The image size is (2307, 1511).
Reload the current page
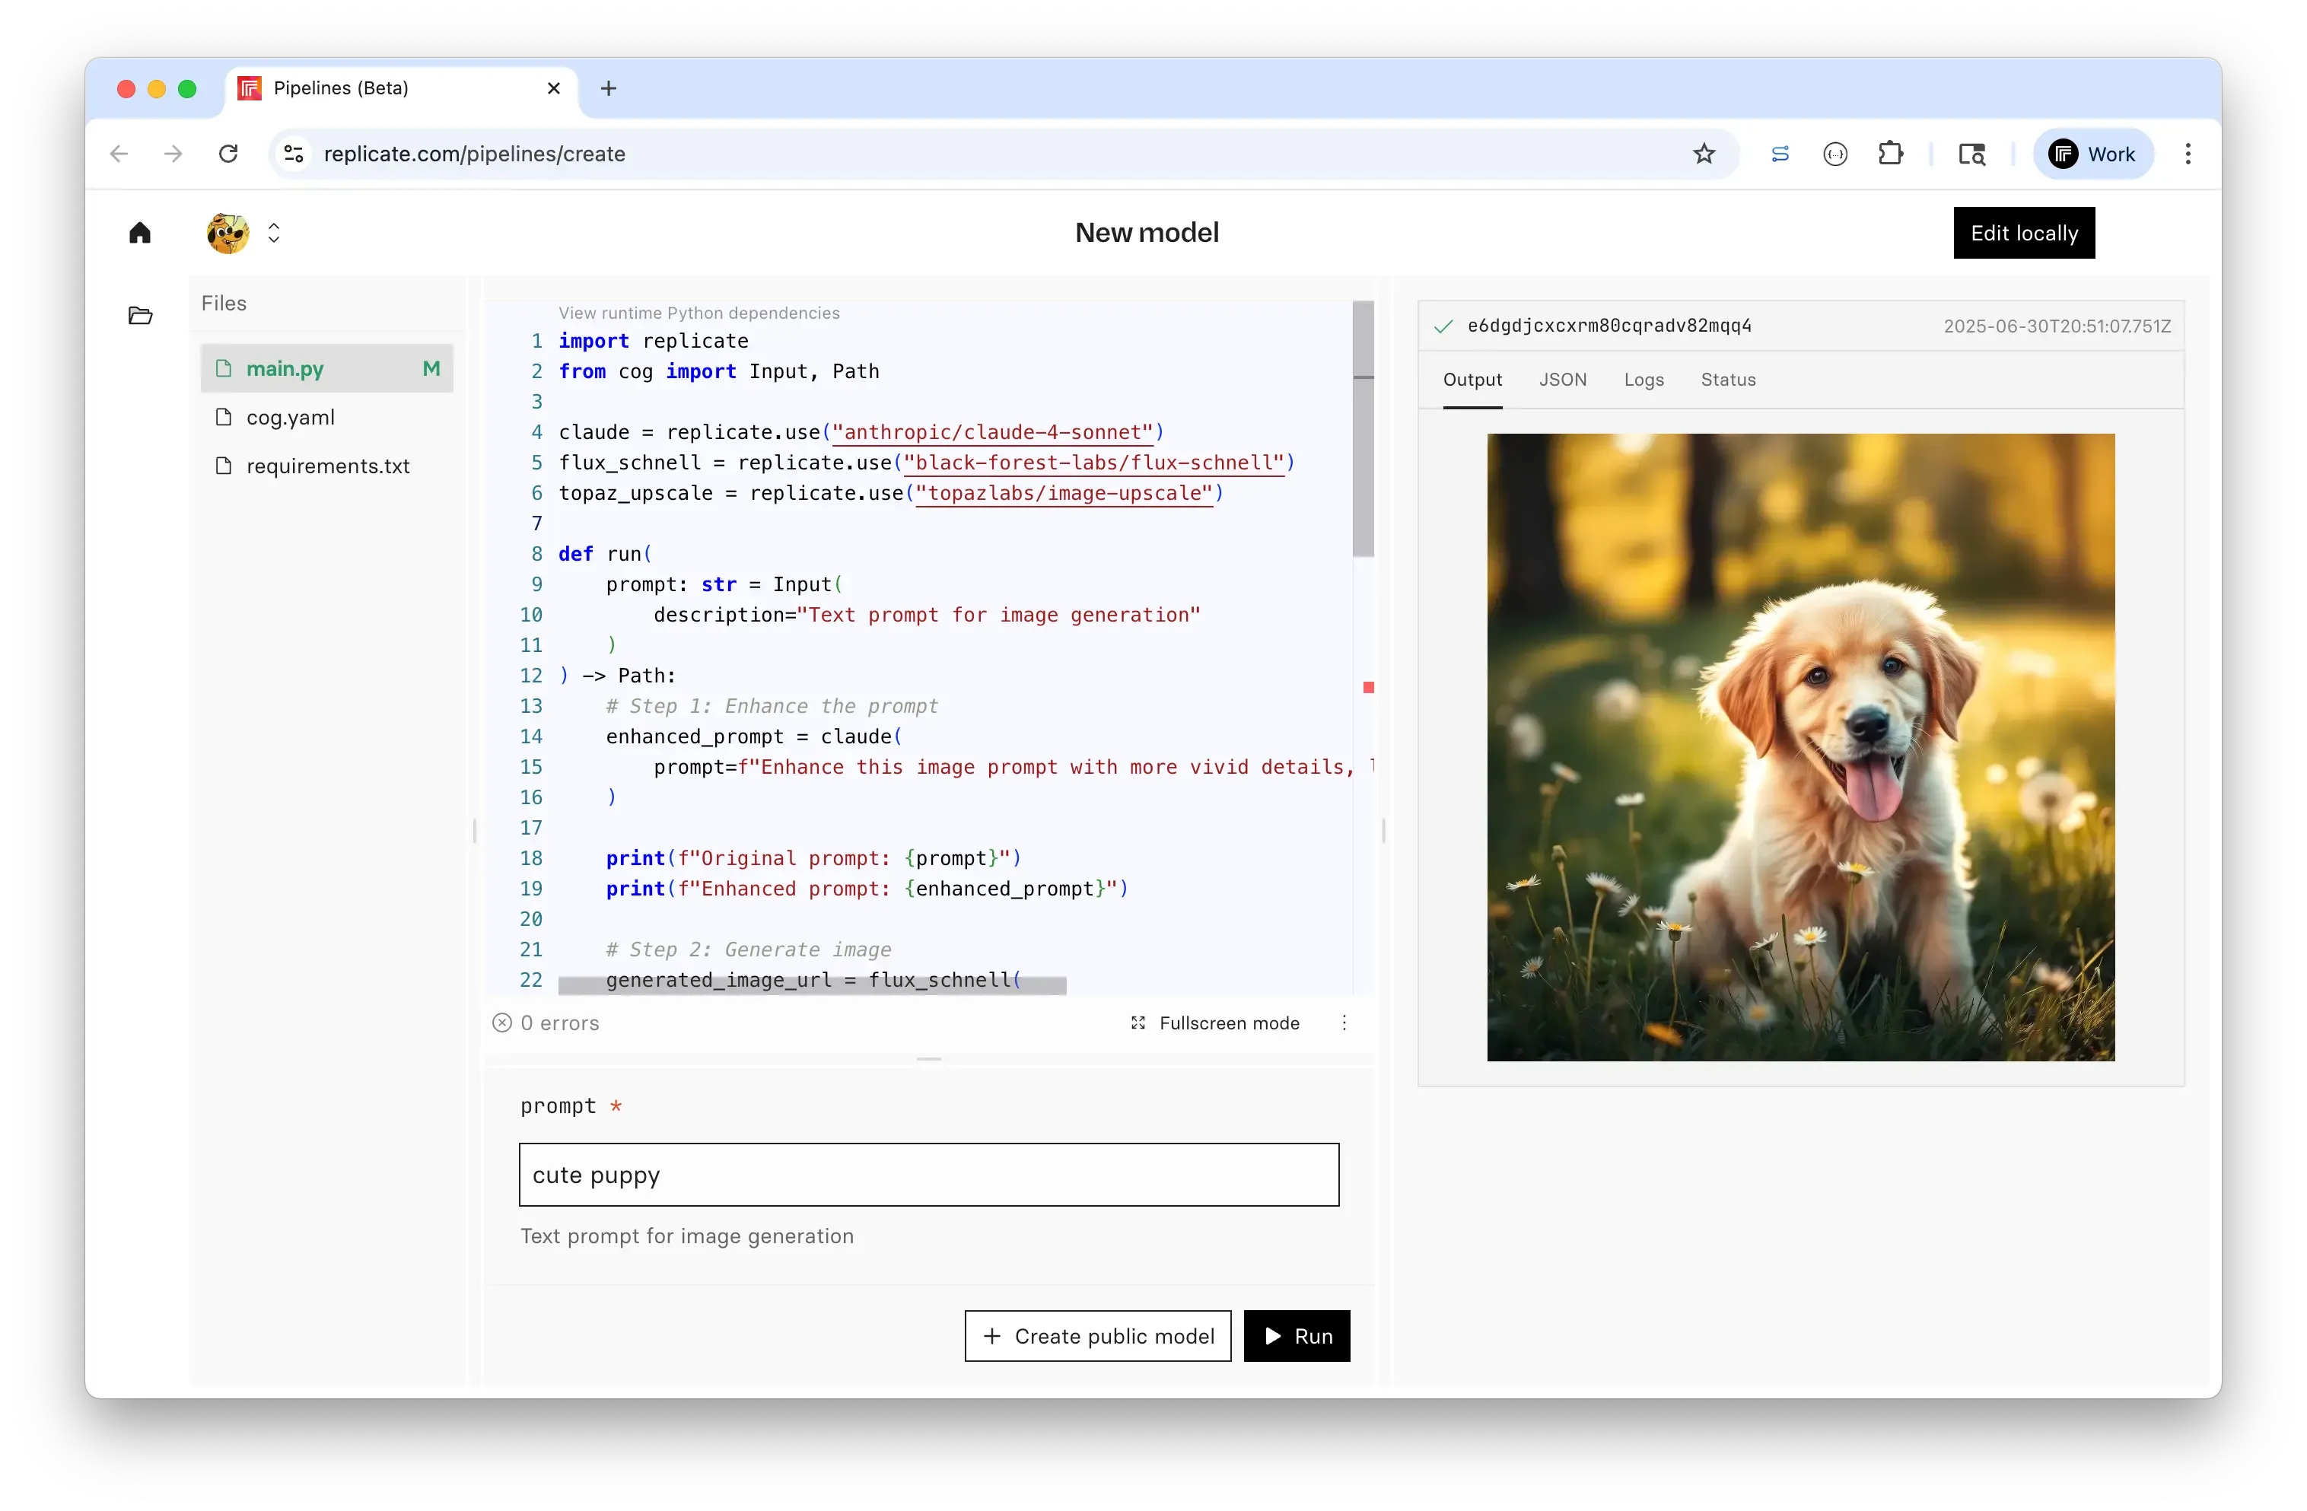pos(229,153)
